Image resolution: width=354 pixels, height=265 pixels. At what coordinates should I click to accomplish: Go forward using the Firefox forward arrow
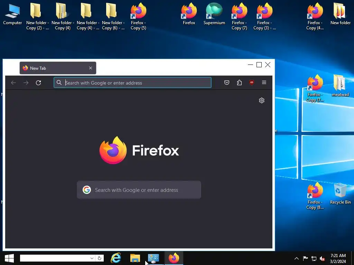pos(26,83)
